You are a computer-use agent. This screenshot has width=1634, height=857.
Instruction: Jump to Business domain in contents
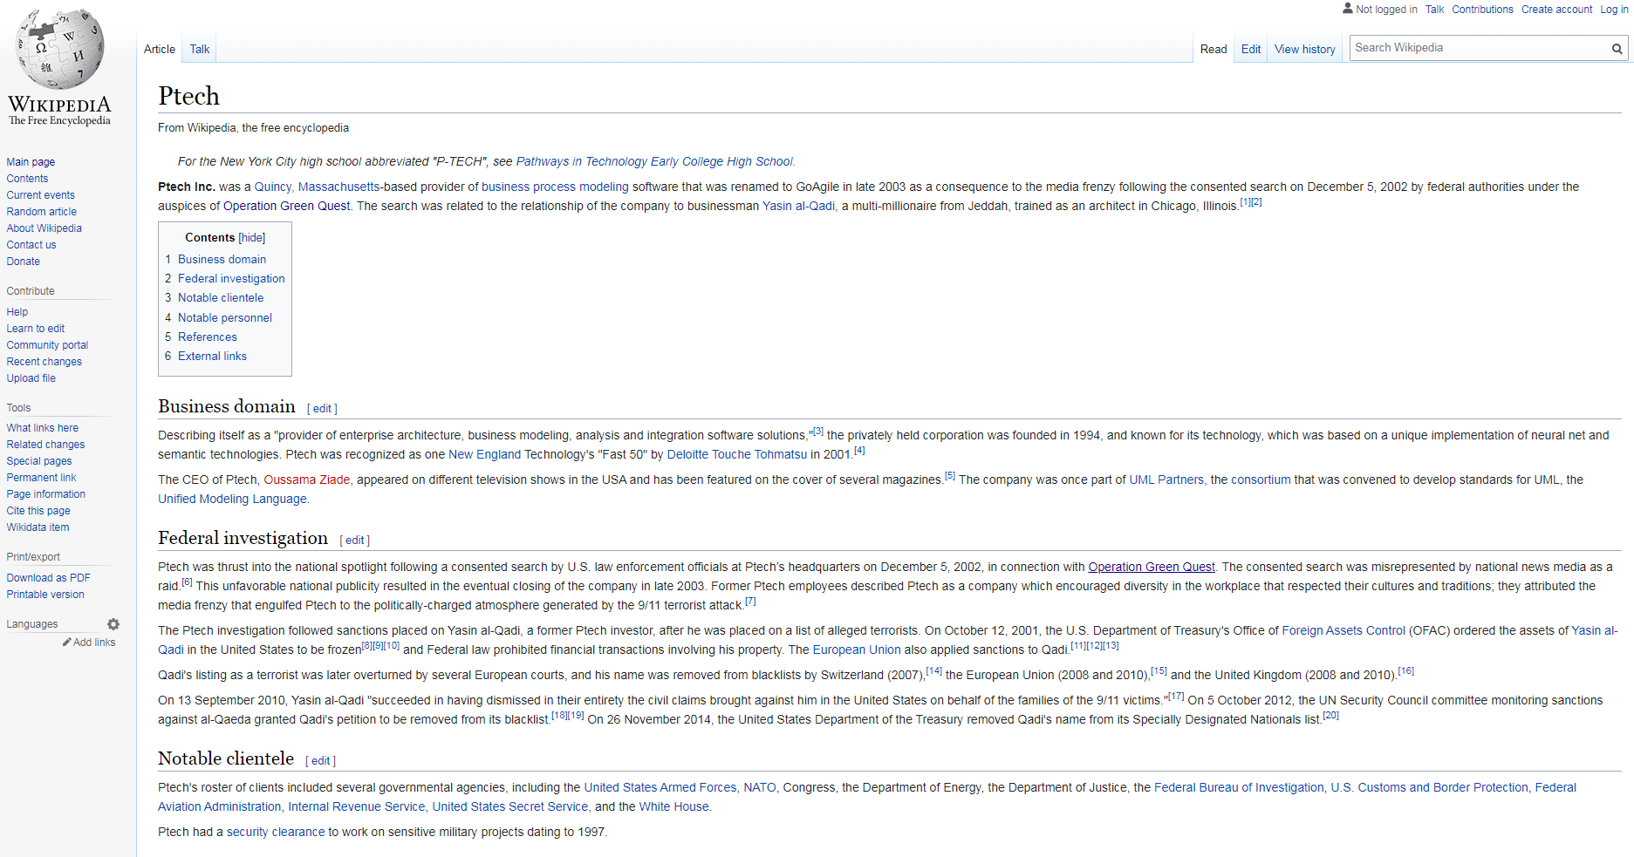[x=222, y=260]
